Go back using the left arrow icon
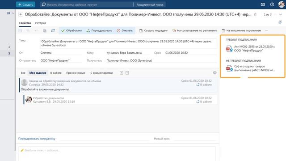This screenshot has height=161, width=286. point(21,14)
